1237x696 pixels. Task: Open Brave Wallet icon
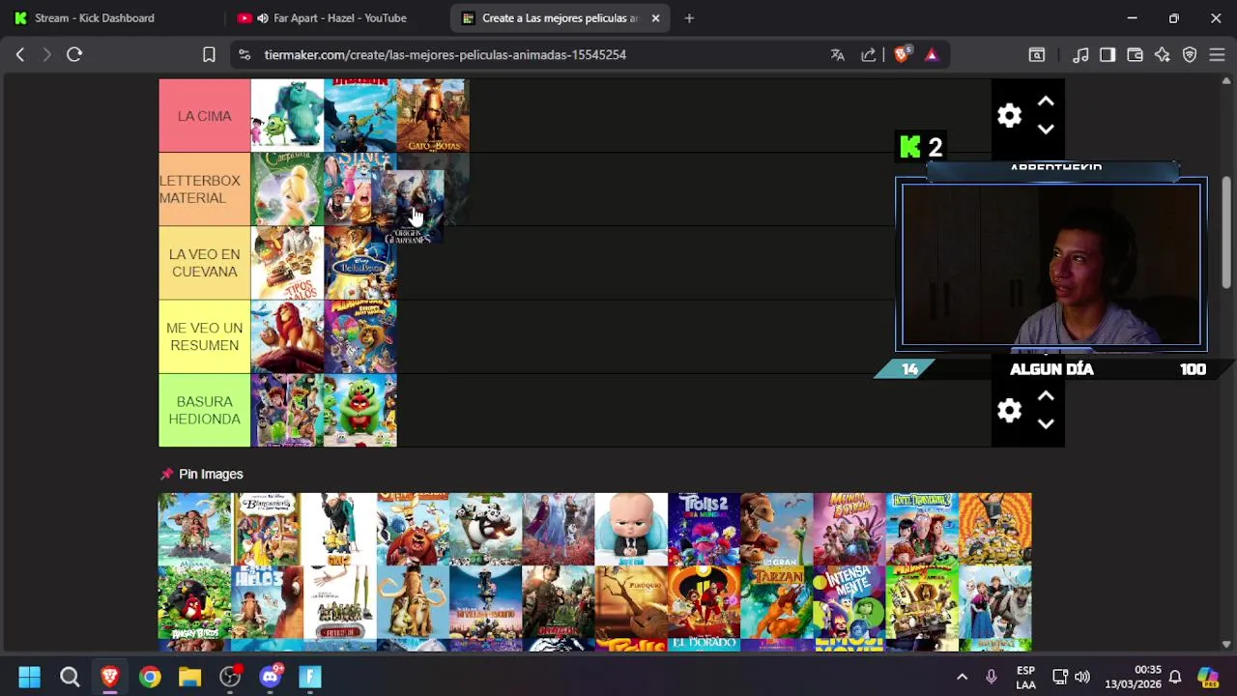click(x=1136, y=55)
